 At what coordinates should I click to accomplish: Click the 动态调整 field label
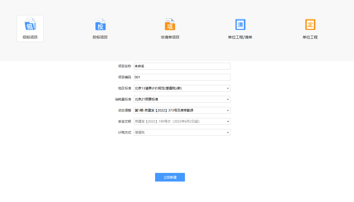click(125, 110)
